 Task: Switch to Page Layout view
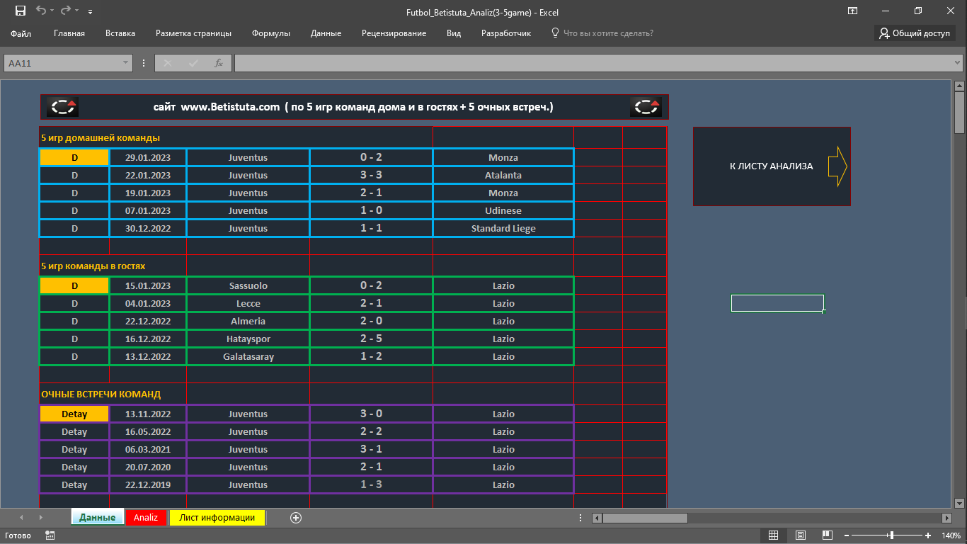(x=801, y=535)
